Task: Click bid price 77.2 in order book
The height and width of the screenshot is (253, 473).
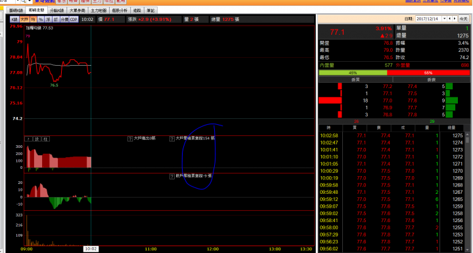Action: click(388, 86)
